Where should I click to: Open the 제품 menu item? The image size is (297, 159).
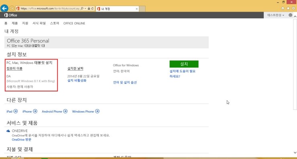[14, 23]
